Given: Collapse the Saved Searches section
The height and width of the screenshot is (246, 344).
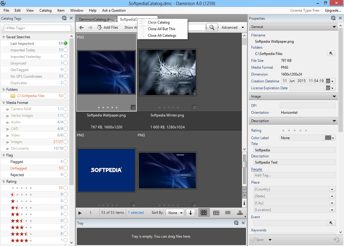Looking at the screenshot, I should pos(4,37).
